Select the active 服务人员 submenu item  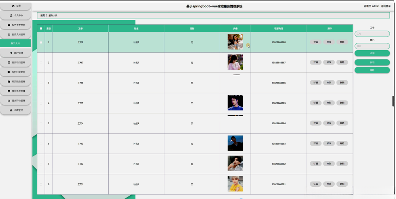[x=15, y=43]
